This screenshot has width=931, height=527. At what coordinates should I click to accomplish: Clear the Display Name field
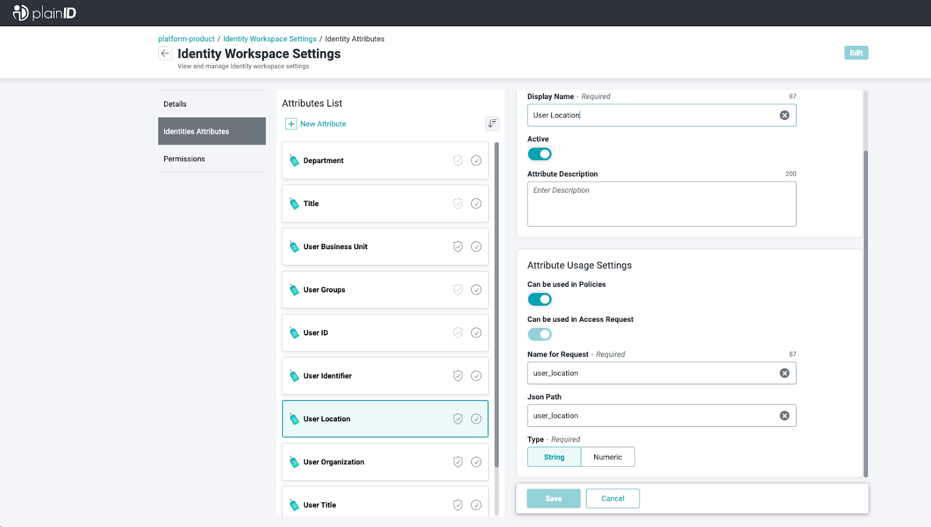784,115
